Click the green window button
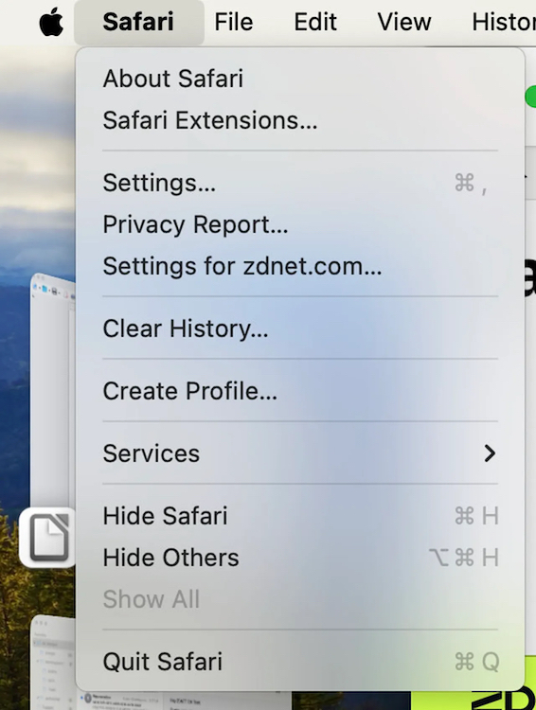This screenshot has height=710, width=536. 531,97
